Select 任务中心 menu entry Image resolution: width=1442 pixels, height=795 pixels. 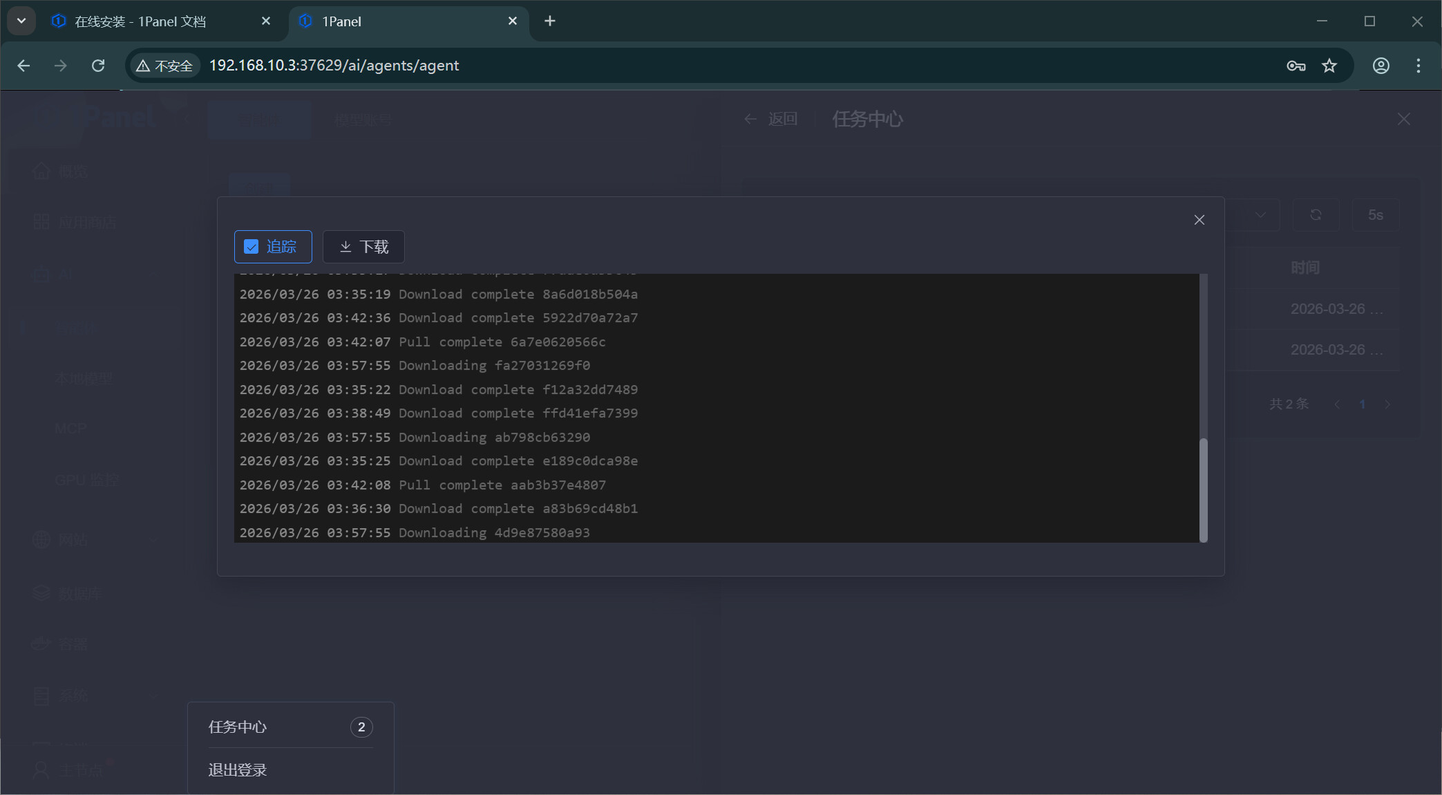(238, 727)
